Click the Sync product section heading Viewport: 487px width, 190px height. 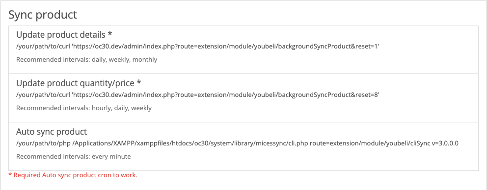pyautogui.click(x=43, y=15)
